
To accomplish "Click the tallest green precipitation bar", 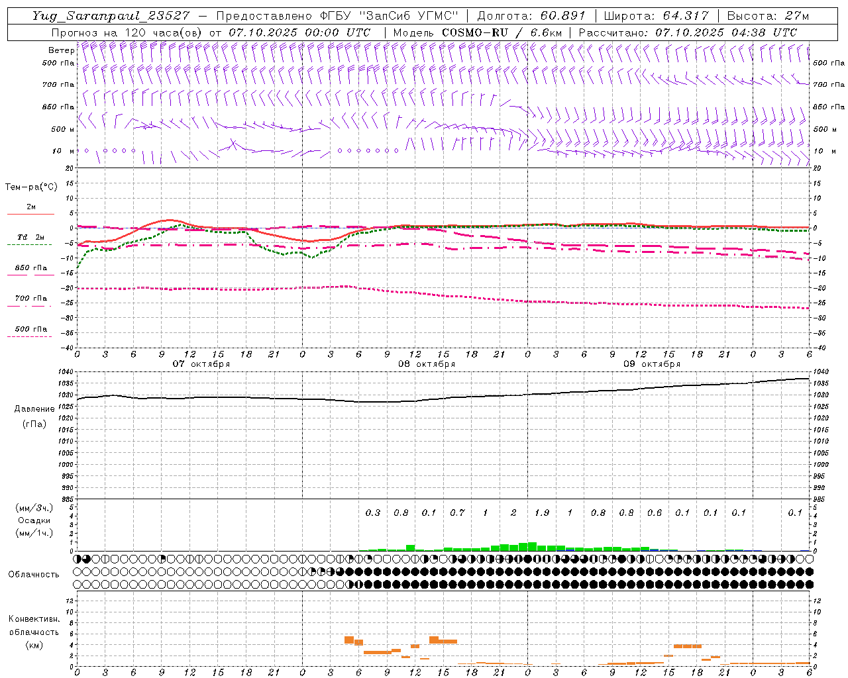I will [532, 546].
